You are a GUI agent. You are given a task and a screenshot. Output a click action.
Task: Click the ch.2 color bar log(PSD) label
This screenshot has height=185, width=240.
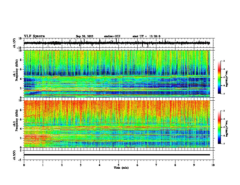pyautogui.click(x=227, y=128)
